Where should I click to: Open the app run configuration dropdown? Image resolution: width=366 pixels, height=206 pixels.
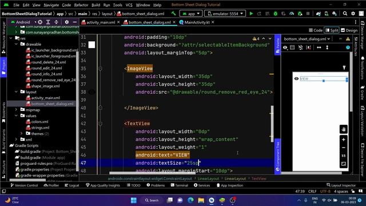click(x=191, y=14)
